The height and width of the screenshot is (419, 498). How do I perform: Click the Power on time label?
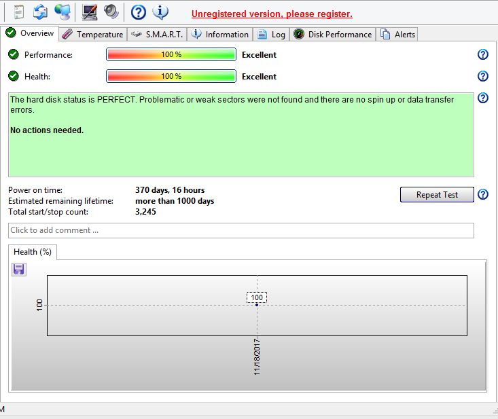35,190
